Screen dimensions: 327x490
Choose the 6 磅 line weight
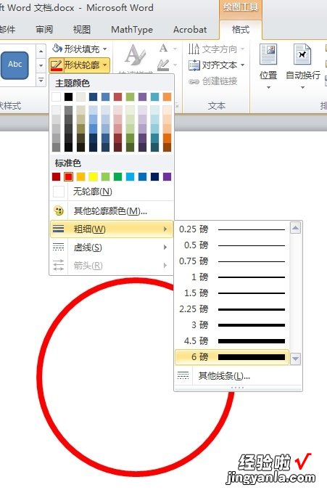[232, 357]
